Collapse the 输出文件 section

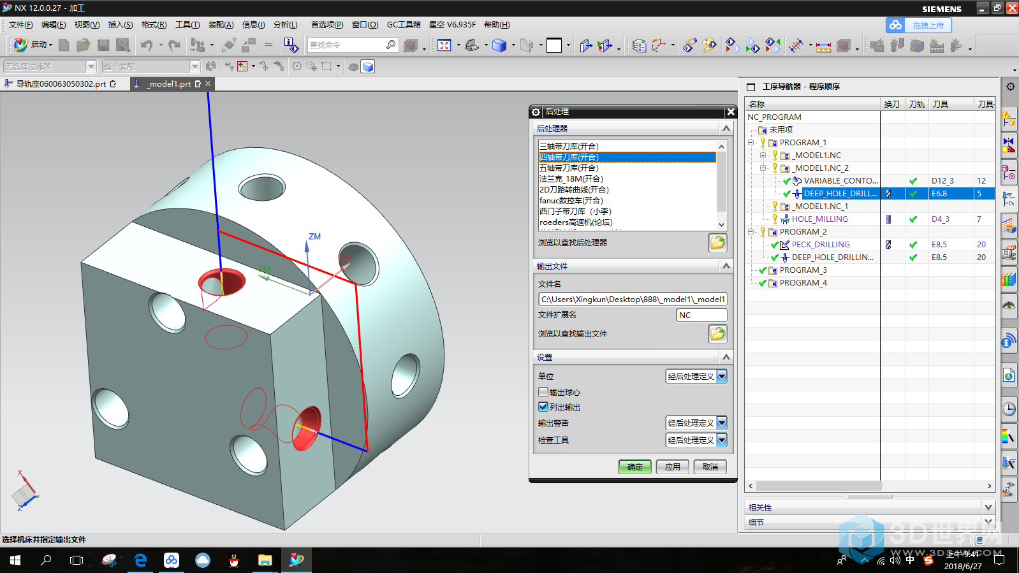(726, 266)
